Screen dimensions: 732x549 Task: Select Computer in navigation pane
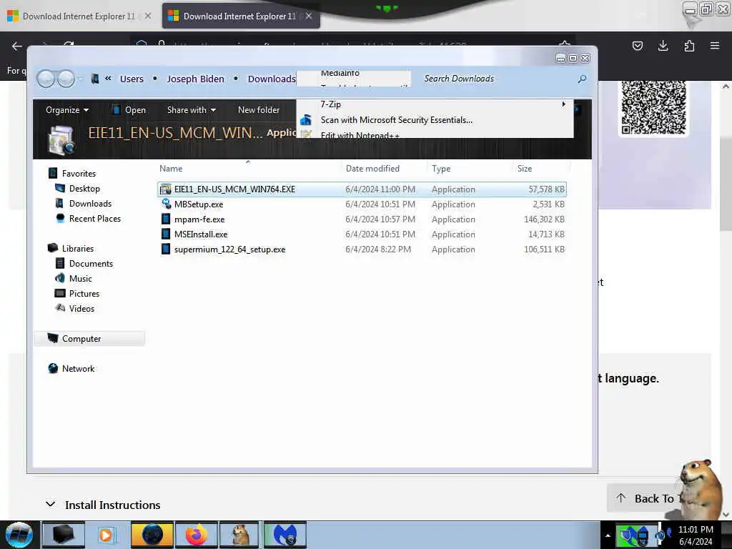89,338
